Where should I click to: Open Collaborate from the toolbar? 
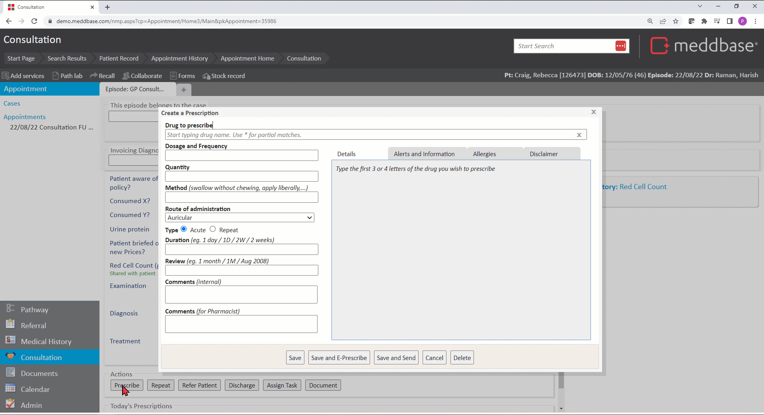(126, 76)
